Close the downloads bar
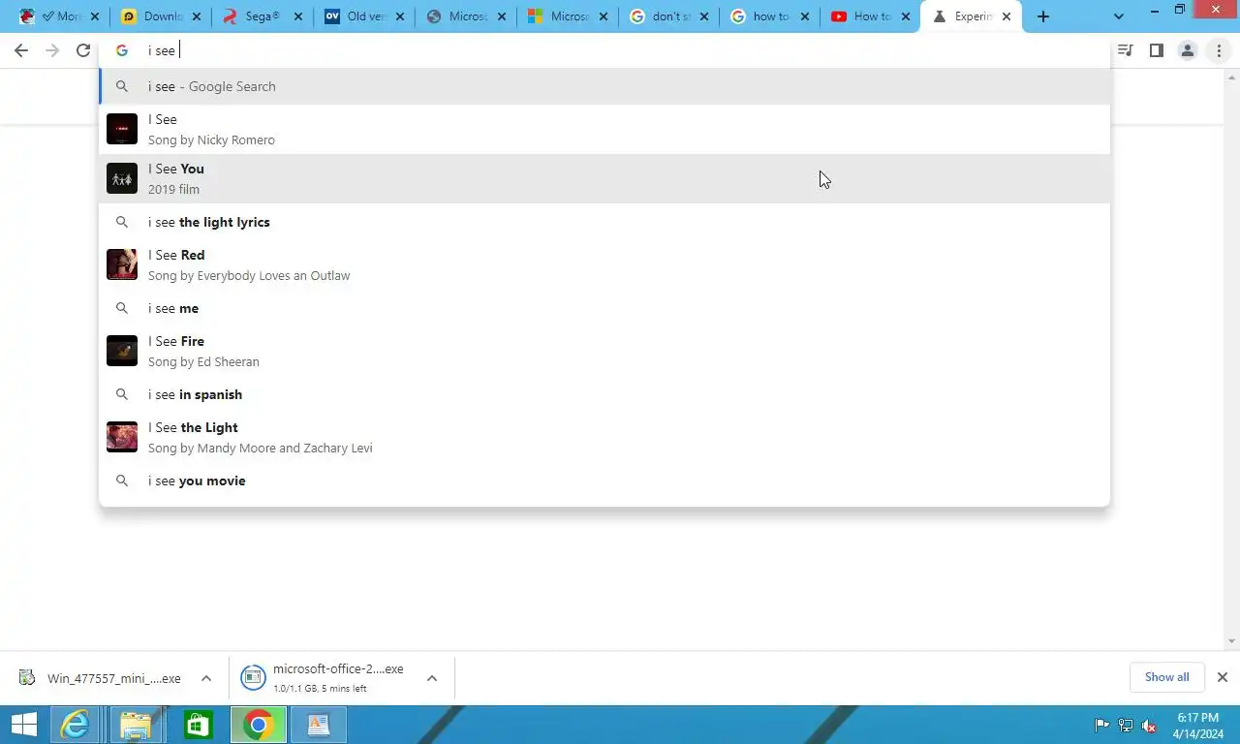This screenshot has width=1240, height=744. pyautogui.click(x=1223, y=677)
